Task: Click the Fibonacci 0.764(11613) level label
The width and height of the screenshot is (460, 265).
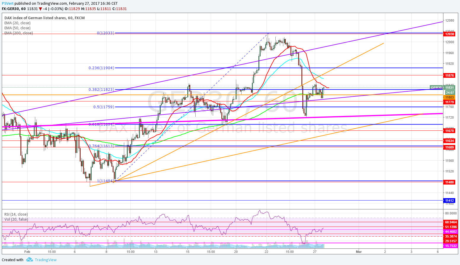Action: tap(101, 146)
